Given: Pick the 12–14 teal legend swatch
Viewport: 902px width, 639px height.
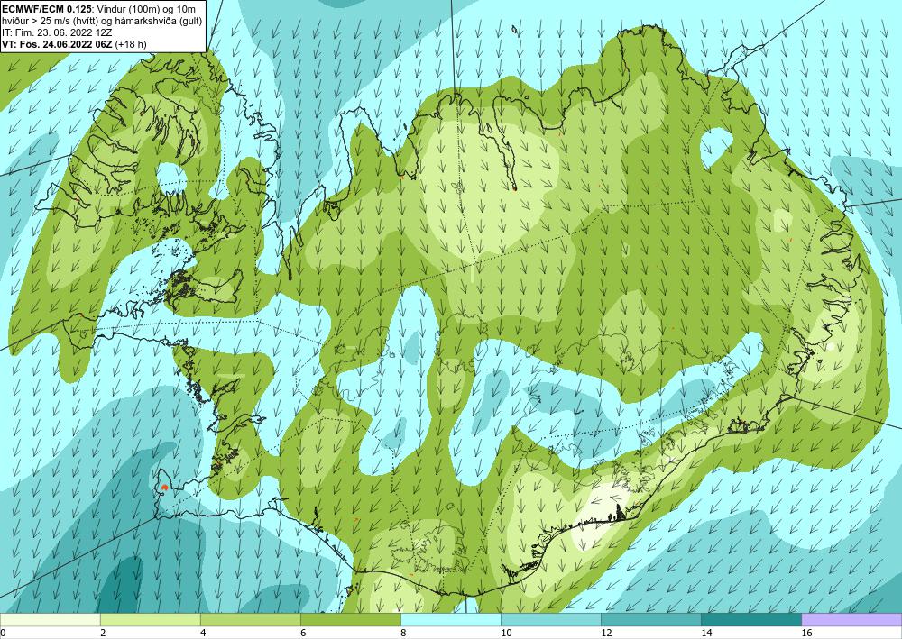Looking at the screenshot, I should [651, 620].
